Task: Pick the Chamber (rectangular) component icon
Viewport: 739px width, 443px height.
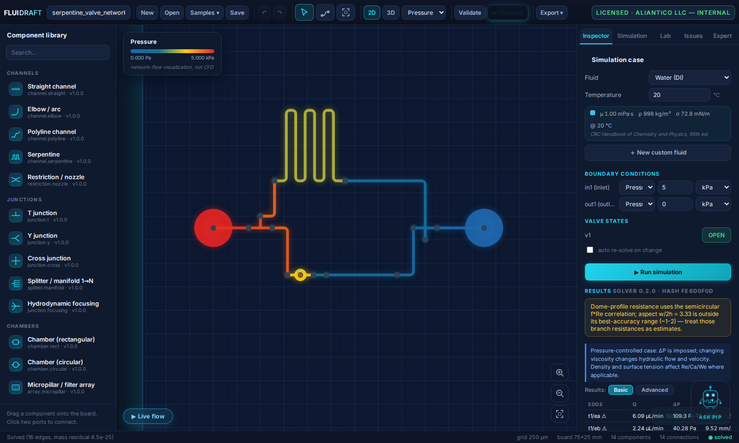Action: click(x=16, y=342)
